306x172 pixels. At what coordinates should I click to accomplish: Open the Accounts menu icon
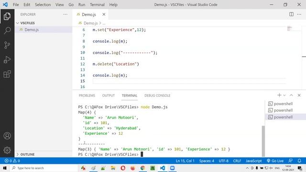pos(7,136)
